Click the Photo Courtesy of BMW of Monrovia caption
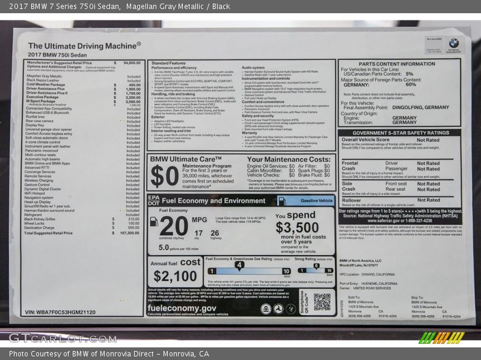The height and width of the screenshot is (360, 481). (x=109, y=353)
